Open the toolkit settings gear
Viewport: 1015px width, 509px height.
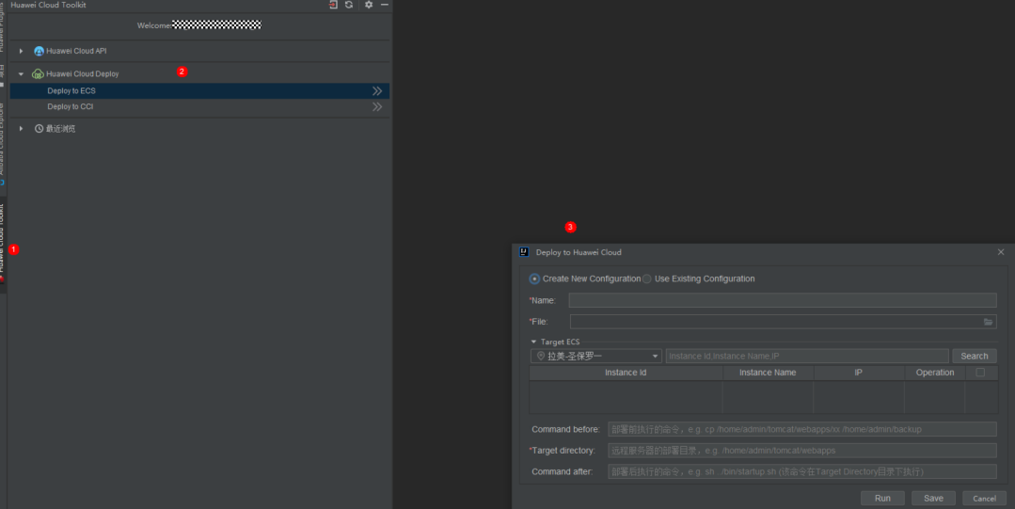pyautogui.click(x=369, y=5)
